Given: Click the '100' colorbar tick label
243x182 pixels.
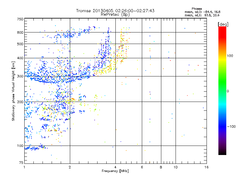Looking at the screenshot, I should click(230, 56).
